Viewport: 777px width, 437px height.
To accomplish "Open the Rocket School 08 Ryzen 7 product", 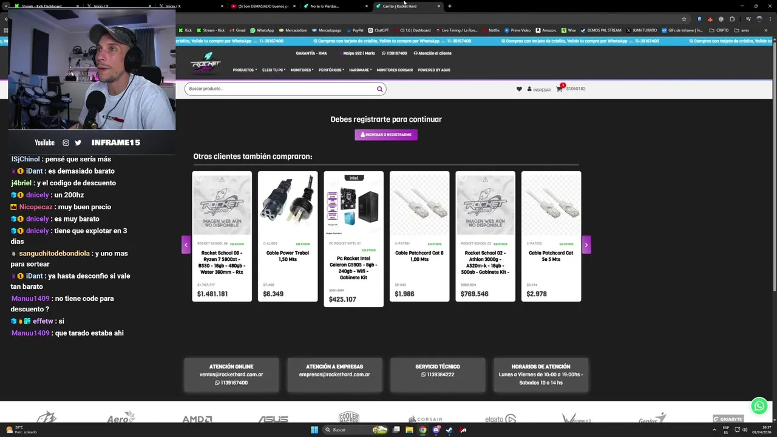I will point(222,237).
